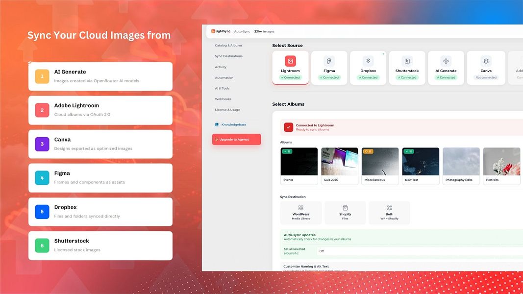
Task: Click the Connected status under Shutterstock
Action: (407, 77)
